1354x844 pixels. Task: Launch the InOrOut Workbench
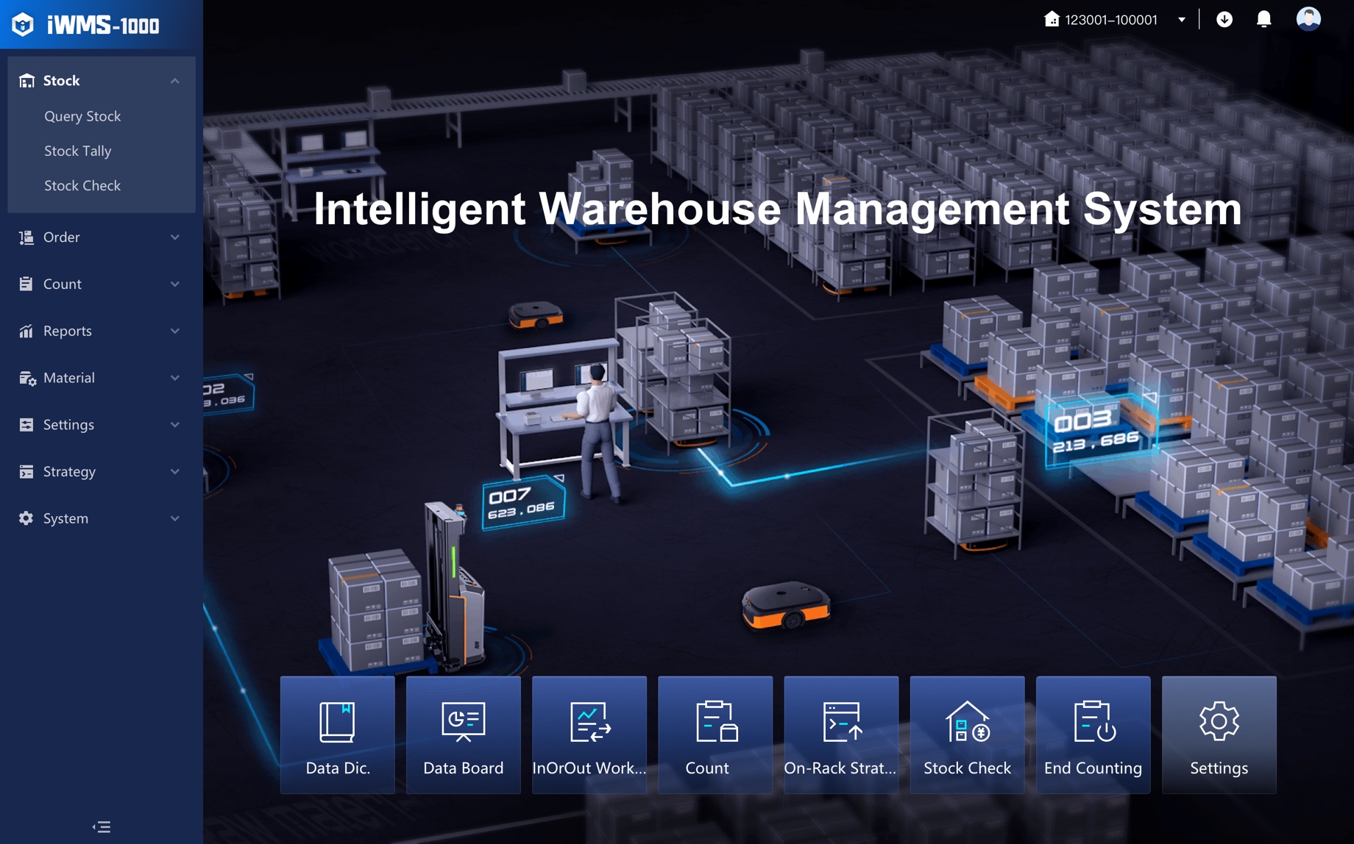tap(589, 734)
